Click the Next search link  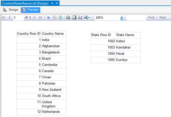(x=162, y=17)
